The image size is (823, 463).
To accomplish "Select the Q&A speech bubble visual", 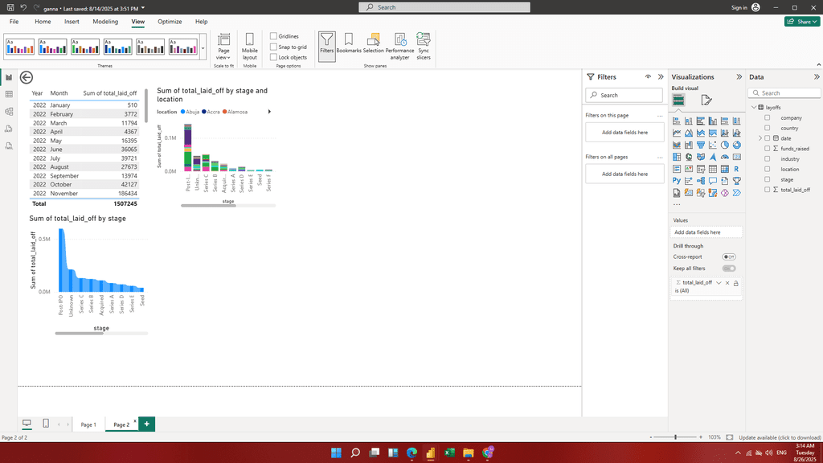I will pos(713,181).
